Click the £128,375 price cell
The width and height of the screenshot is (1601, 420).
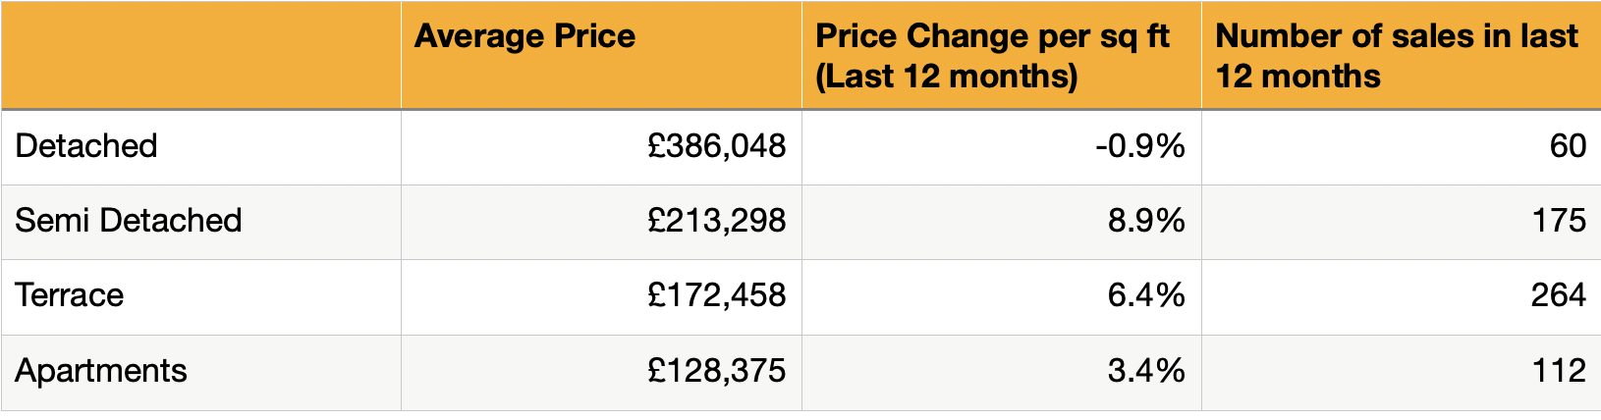(x=717, y=371)
